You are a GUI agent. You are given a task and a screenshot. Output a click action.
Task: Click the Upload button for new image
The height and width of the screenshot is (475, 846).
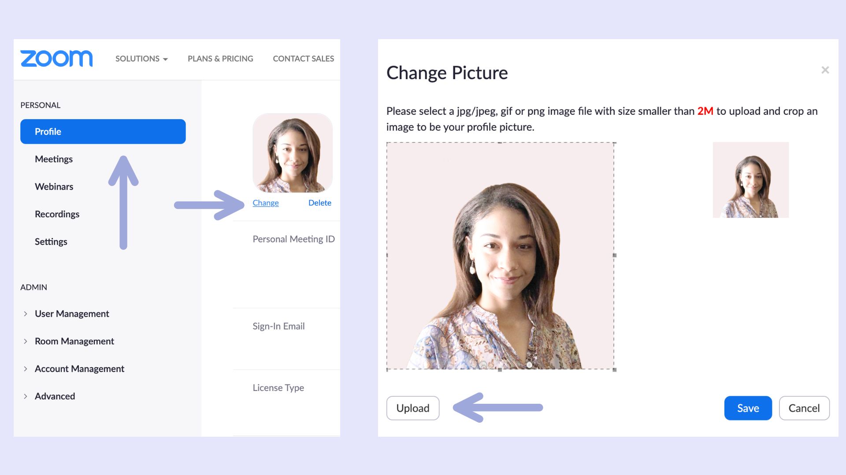pos(413,408)
